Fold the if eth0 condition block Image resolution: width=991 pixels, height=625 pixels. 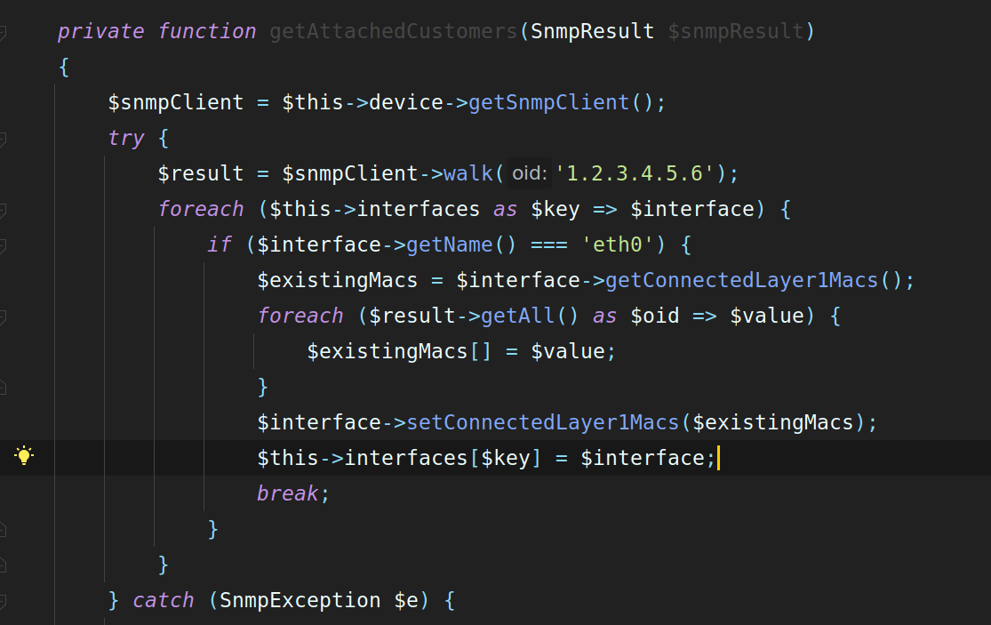click(x=3, y=244)
